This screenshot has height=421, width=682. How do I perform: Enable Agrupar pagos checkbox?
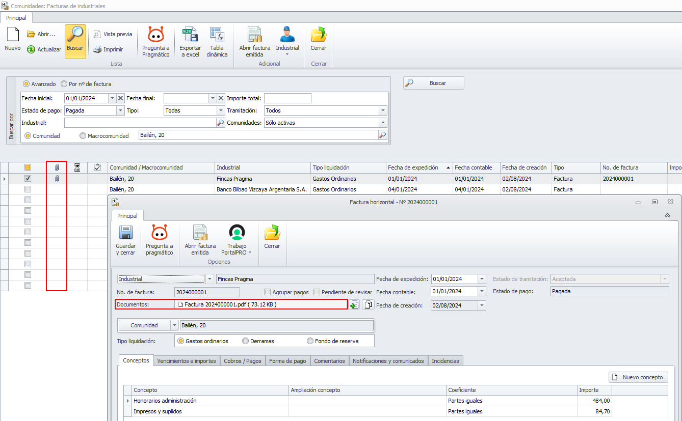pos(268,292)
